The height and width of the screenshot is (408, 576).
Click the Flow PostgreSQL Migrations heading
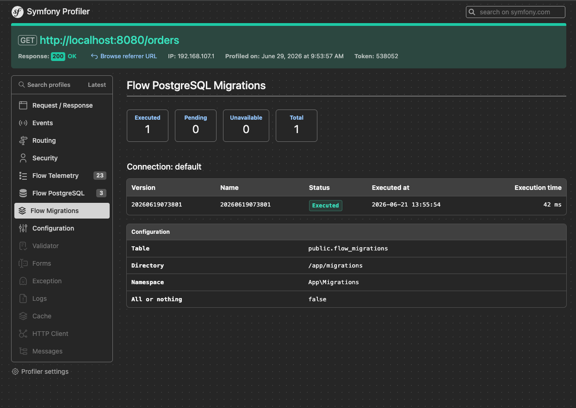pos(196,85)
